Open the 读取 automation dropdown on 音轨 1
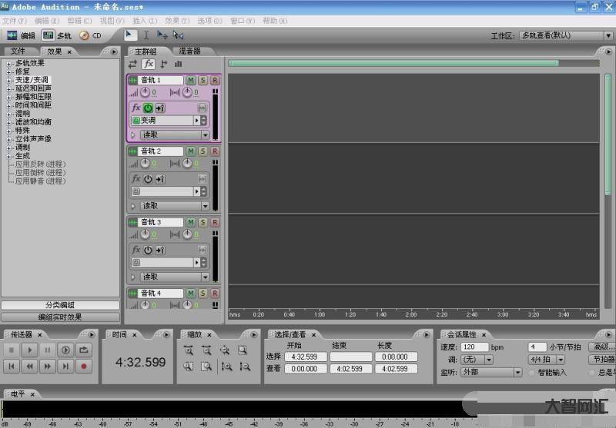 click(x=205, y=134)
